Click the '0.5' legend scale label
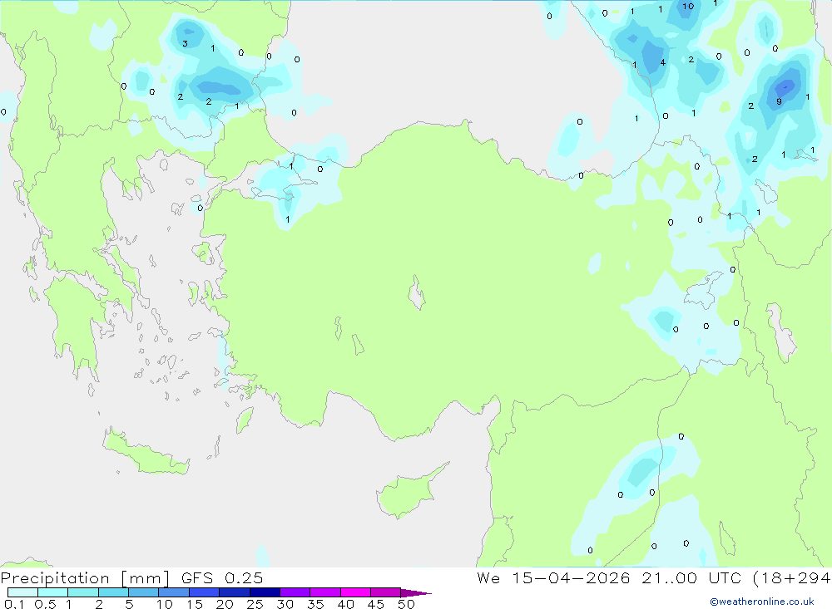832x609 pixels. click(x=45, y=604)
